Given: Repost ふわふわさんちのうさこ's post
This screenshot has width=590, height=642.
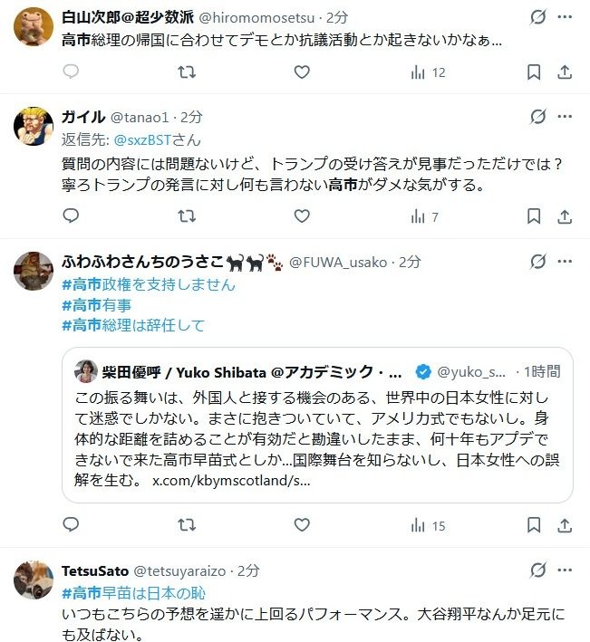Looking at the screenshot, I should 187,525.
